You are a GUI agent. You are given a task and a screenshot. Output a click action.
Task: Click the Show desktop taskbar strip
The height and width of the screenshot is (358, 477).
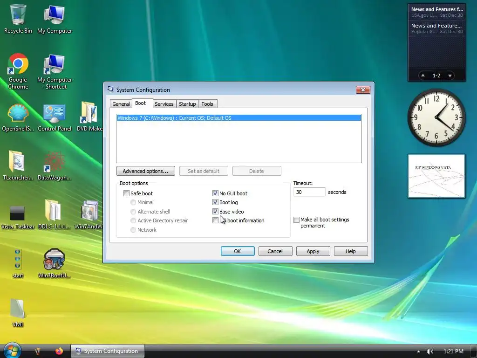pyautogui.click(x=474, y=351)
